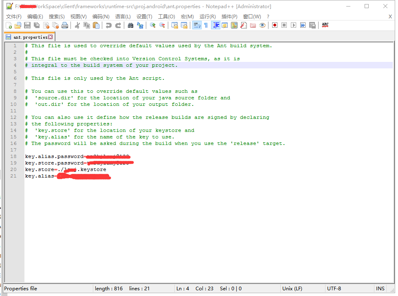Click the length : 816 status entry
398x296 pixels.
[109, 289]
